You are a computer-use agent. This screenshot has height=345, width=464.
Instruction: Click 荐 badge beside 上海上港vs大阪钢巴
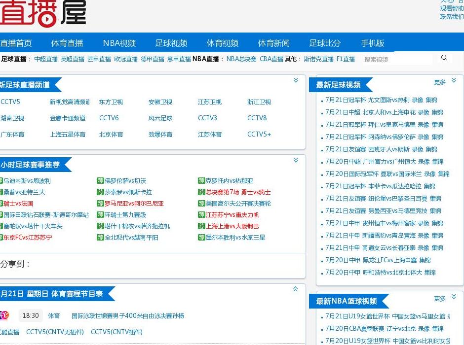pyautogui.click(x=201, y=226)
